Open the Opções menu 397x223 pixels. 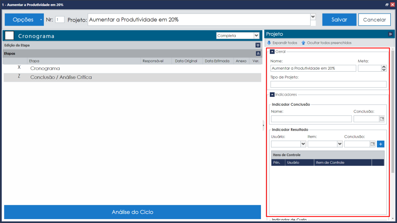pyautogui.click(x=24, y=20)
